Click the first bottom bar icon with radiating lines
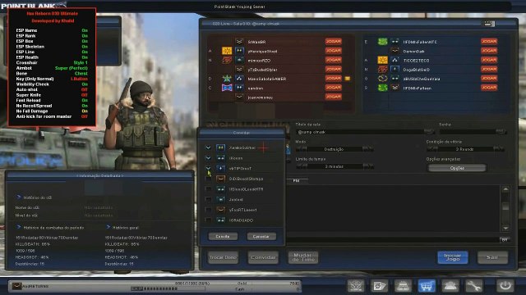Viewport: 526px width, 295px height. coord(356,286)
